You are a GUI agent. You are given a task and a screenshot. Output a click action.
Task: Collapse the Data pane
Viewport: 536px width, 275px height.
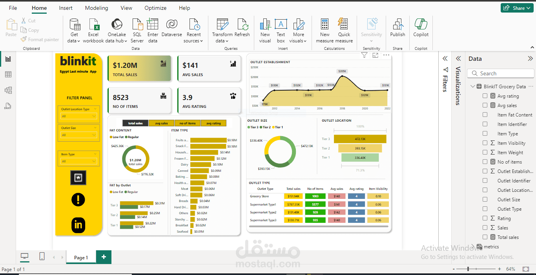[530, 59]
